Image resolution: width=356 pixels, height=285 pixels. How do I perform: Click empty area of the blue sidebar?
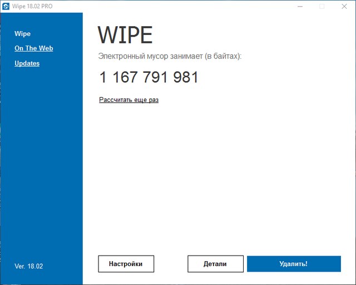(41, 167)
